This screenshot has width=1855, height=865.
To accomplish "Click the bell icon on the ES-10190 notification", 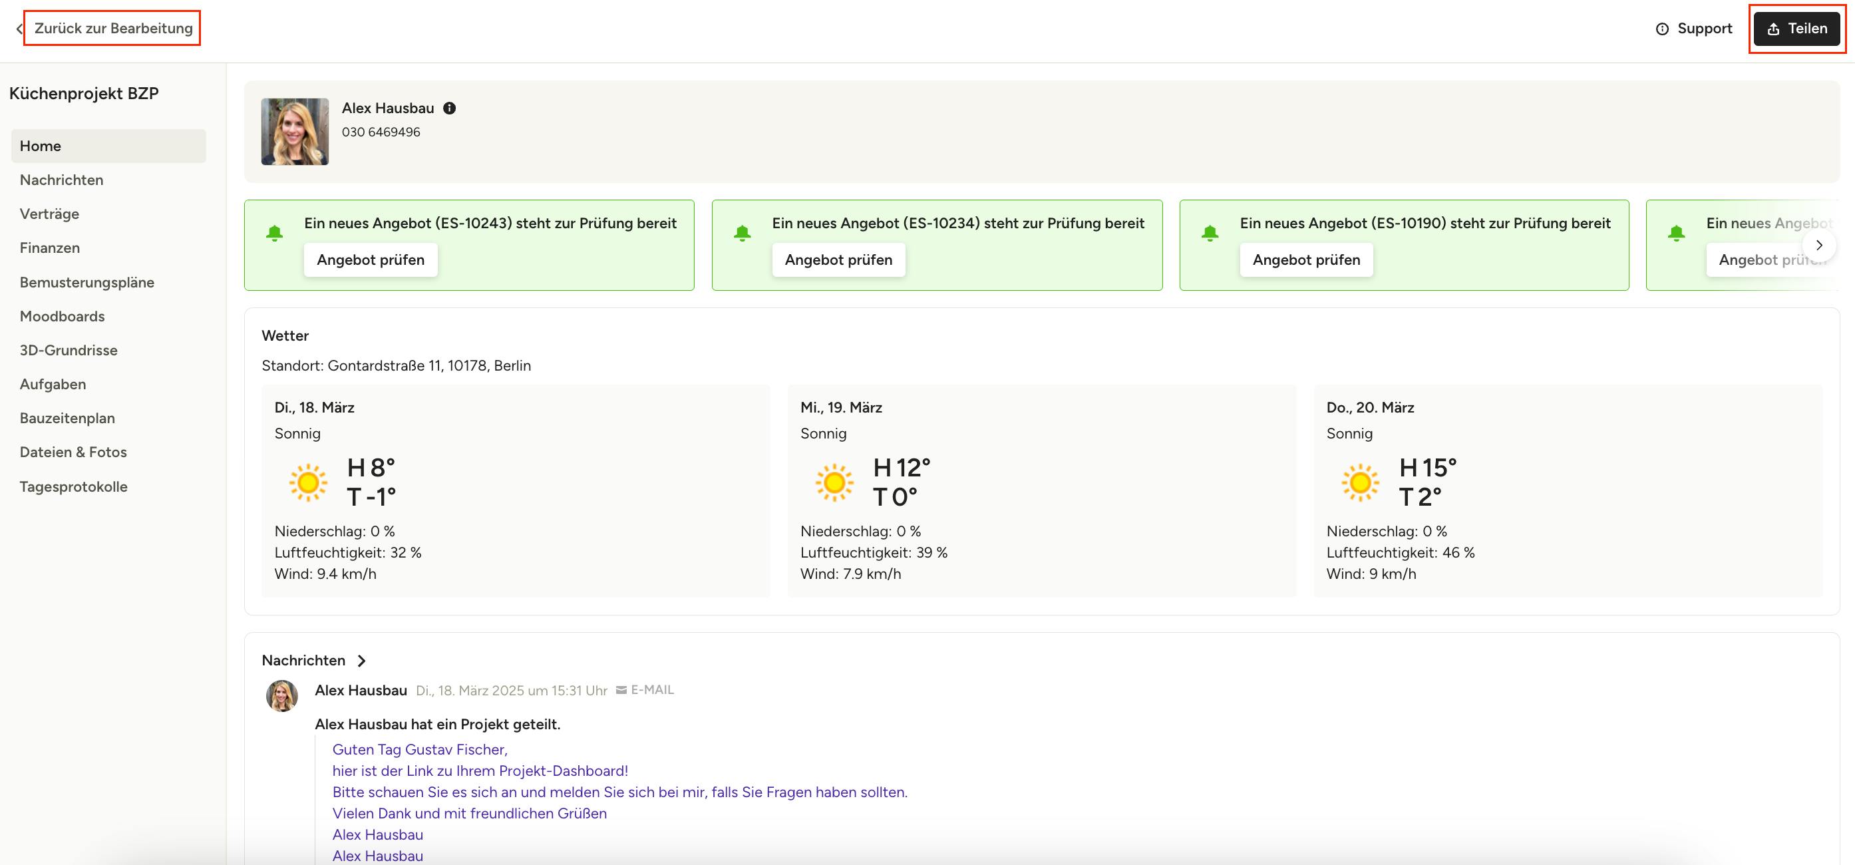I will [x=1210, y=234].
